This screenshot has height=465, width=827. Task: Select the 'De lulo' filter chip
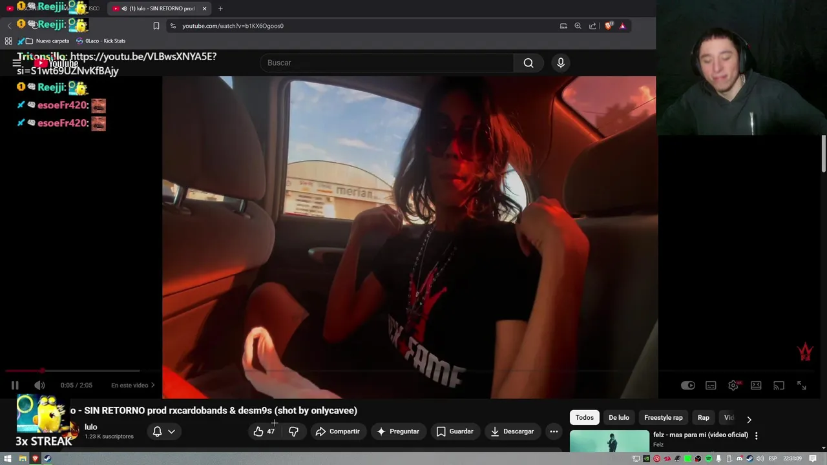(x=619, y=418)
